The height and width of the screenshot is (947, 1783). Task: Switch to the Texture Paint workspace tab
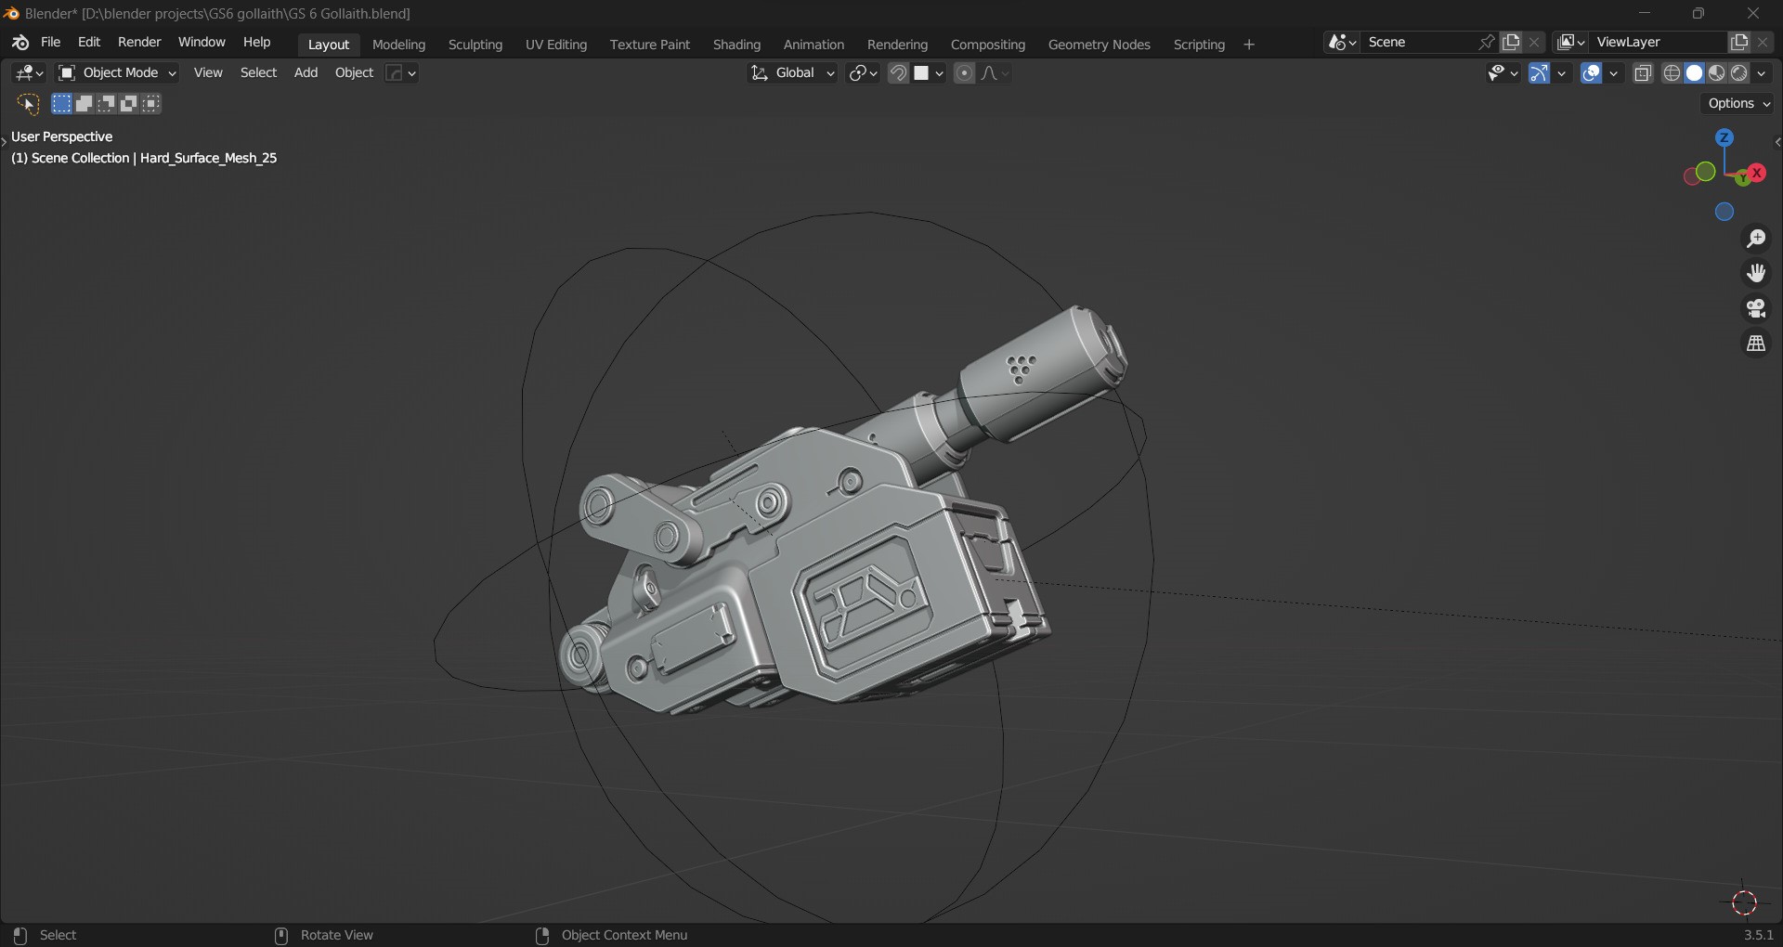(x=650, y=45)
